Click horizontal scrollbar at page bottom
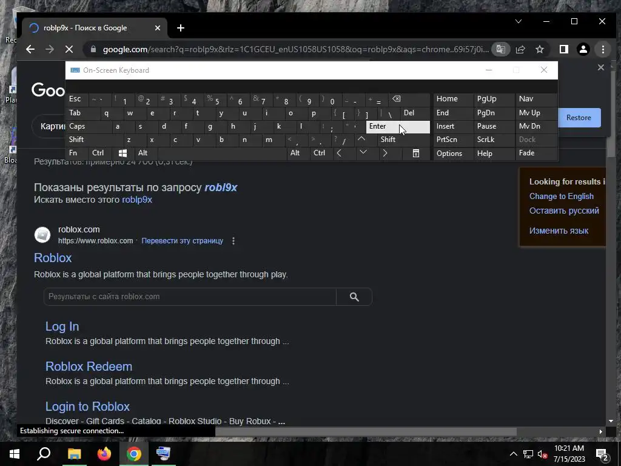This screenshot has width=621, height=466. [366, 431]
